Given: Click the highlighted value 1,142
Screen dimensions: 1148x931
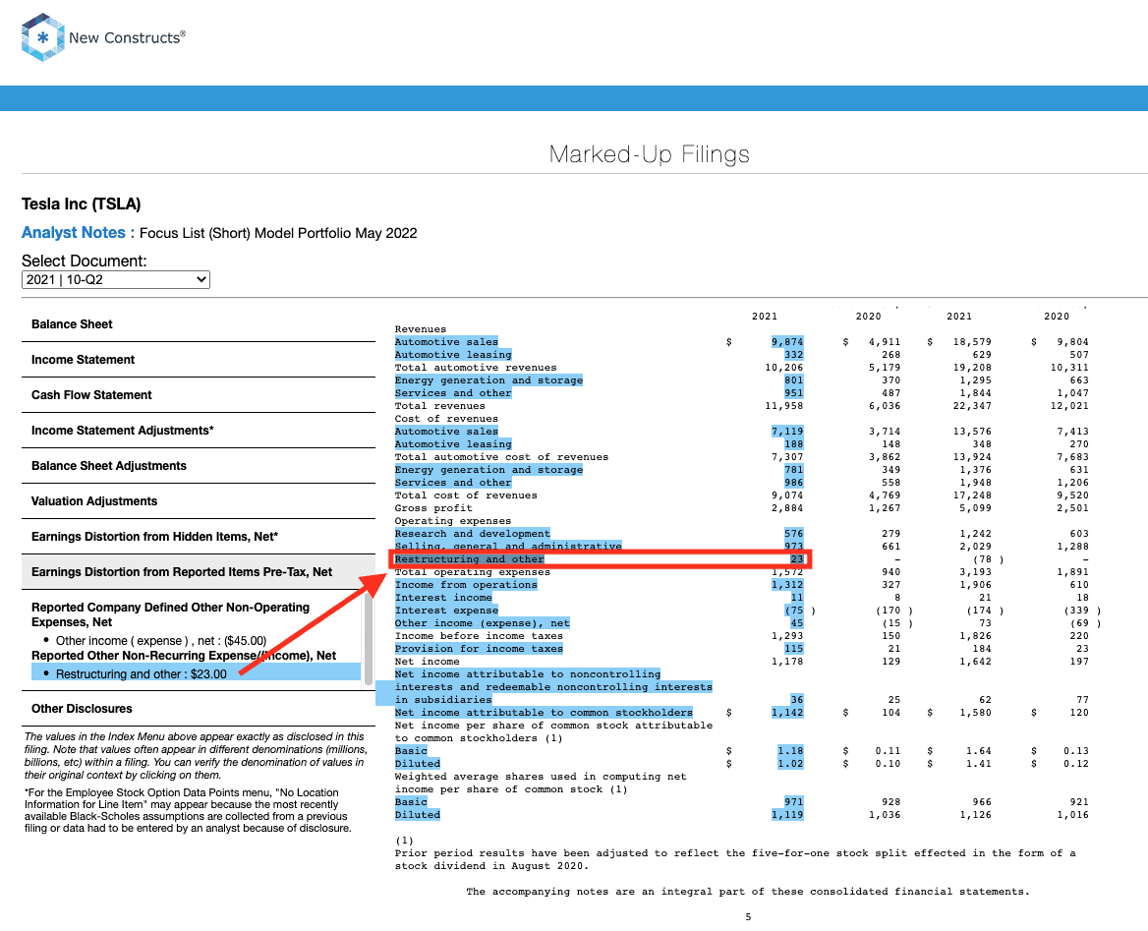Looking at the screenshot, I should click(x=787, y=713).
